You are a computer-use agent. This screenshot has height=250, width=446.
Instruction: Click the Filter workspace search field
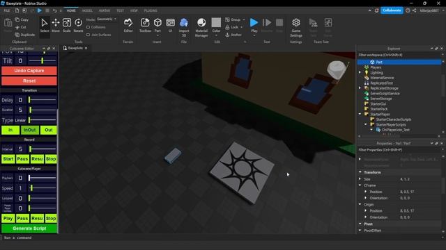(399, 55)
